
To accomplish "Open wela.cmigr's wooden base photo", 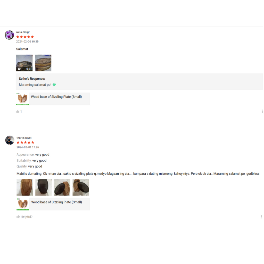I will click(x=43, y=63).
